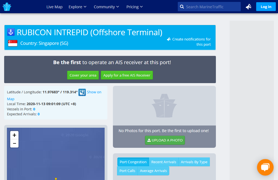Click the No Photos for this port message
The height and width of the screenshot is (180, 278).
pos(164,131)
